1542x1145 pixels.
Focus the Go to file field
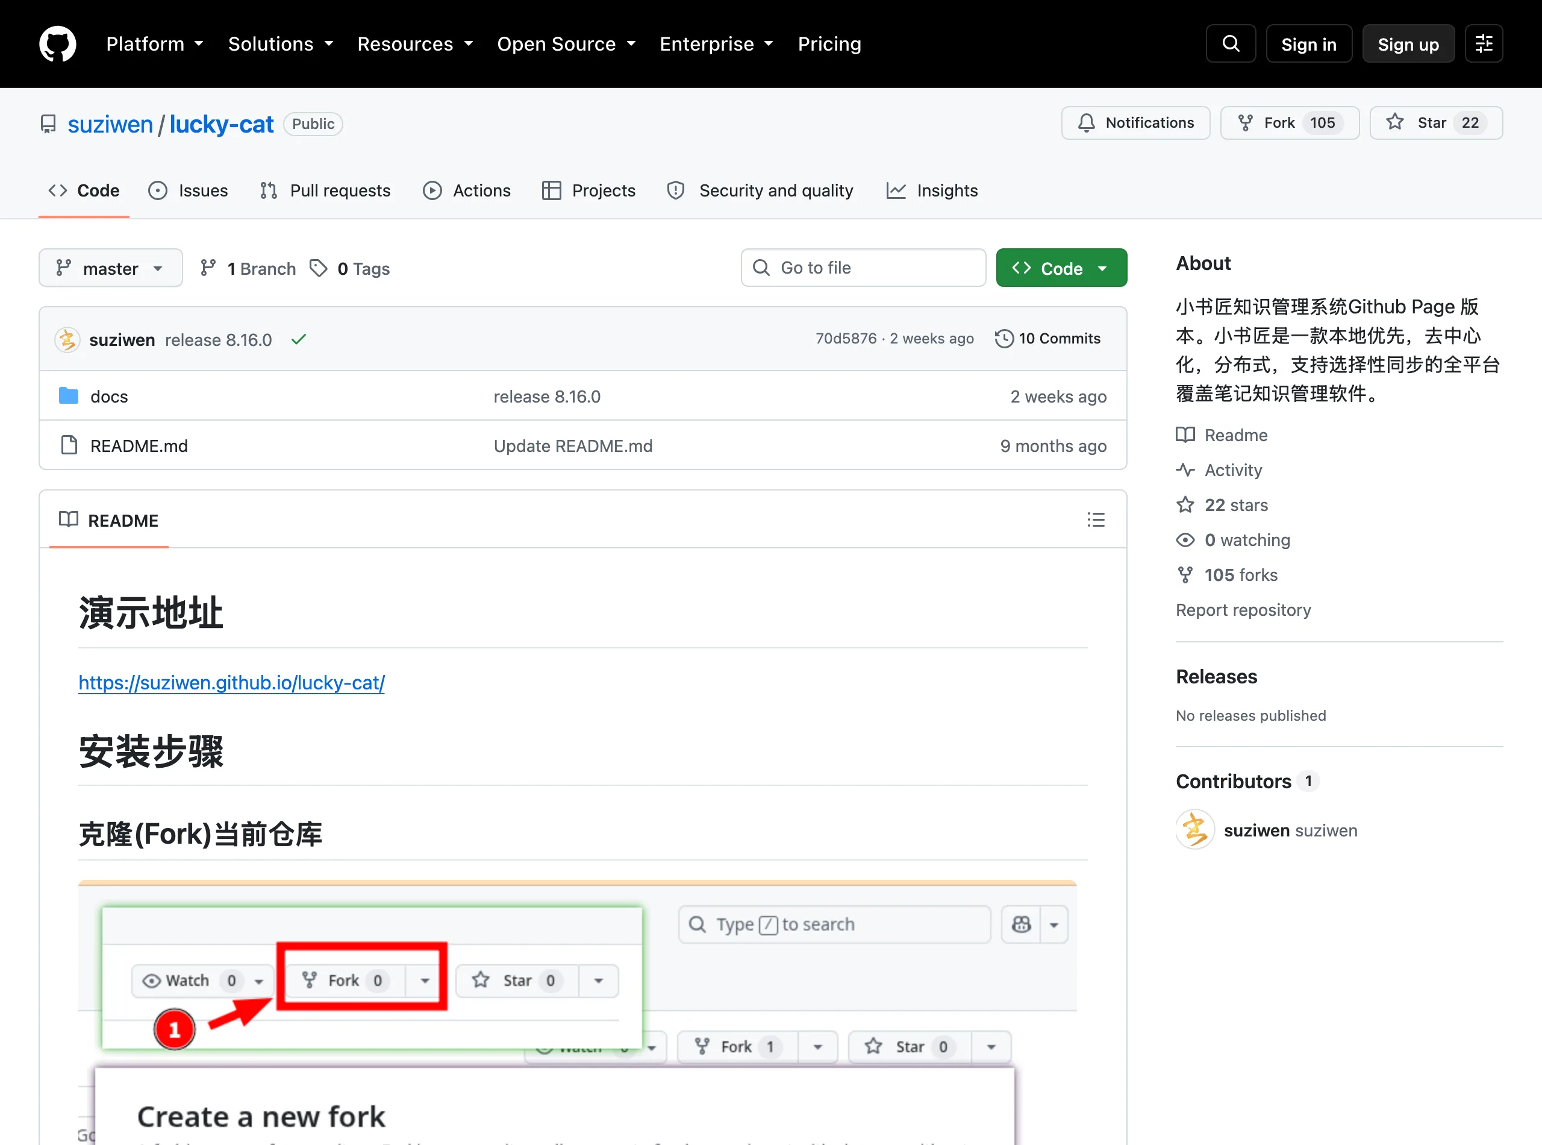tap(863, 268)
